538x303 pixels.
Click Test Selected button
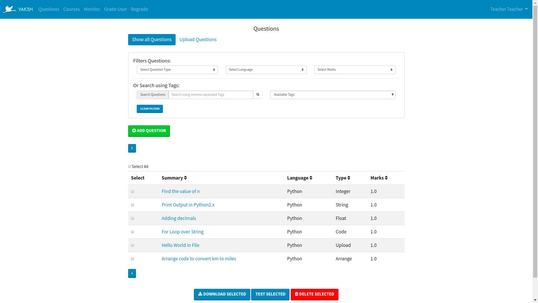click(270, 294)
